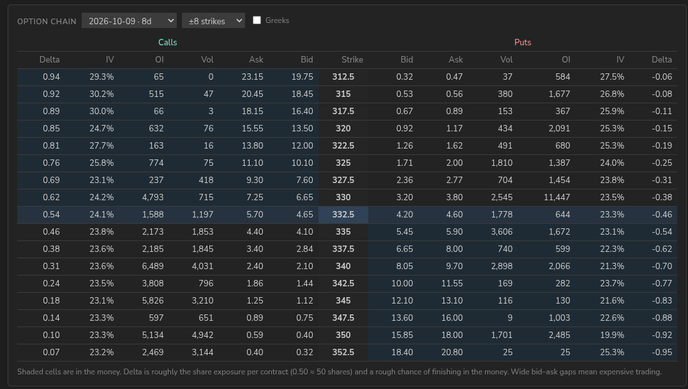Click call IV 24.7% at strike 320
The width and height of the screenshot is (688, 389).
click(x=101, y=128)
